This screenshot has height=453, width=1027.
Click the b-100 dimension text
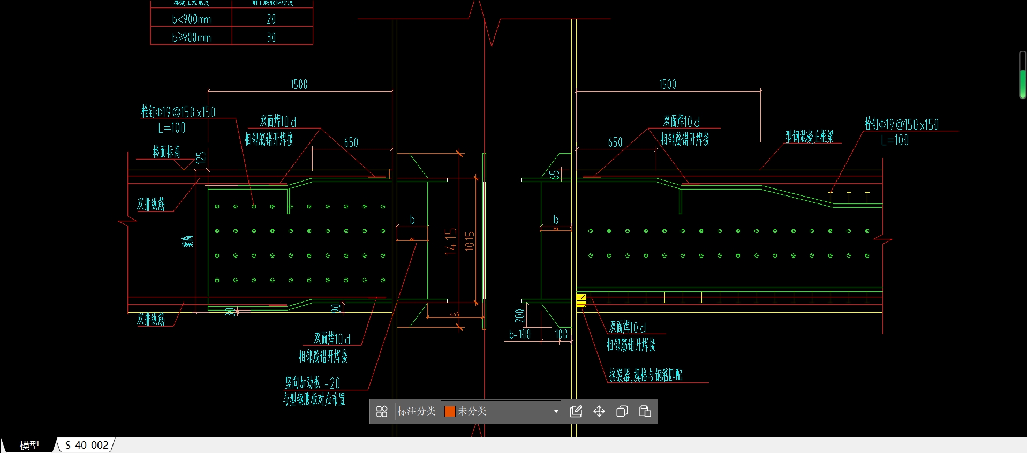520,335
